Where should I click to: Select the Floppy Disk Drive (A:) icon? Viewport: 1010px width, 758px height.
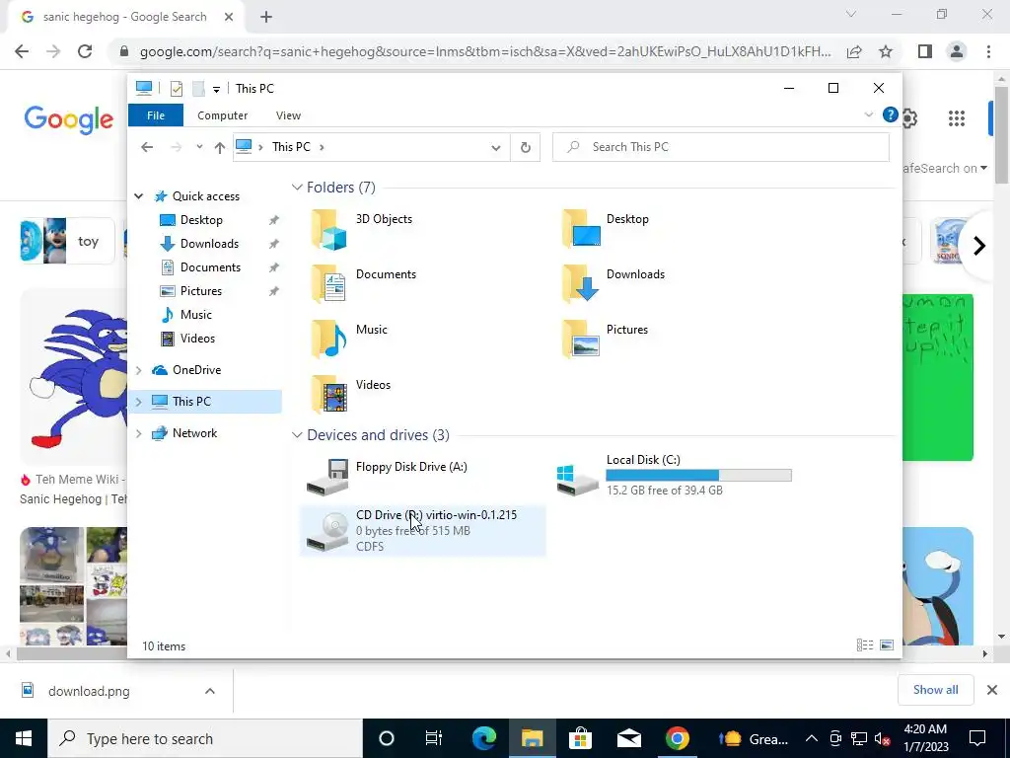tap(327, 477)
